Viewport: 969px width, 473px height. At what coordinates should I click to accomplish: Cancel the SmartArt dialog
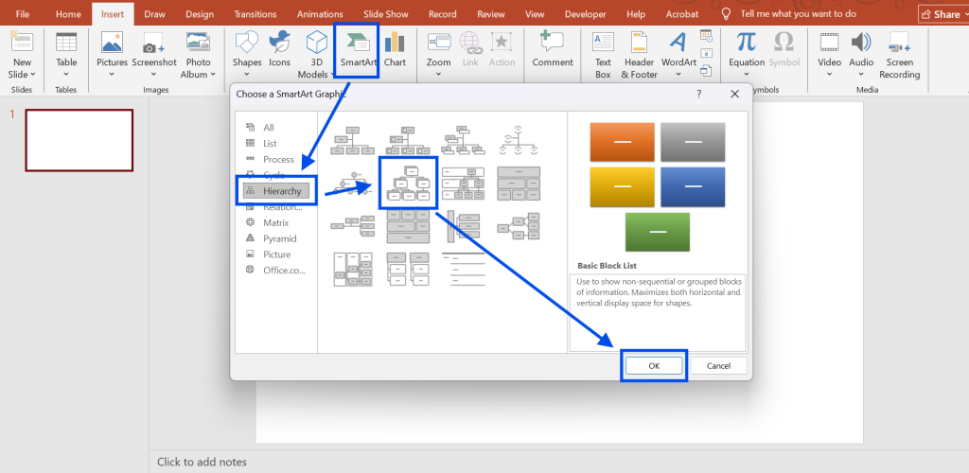pos(718,365)
